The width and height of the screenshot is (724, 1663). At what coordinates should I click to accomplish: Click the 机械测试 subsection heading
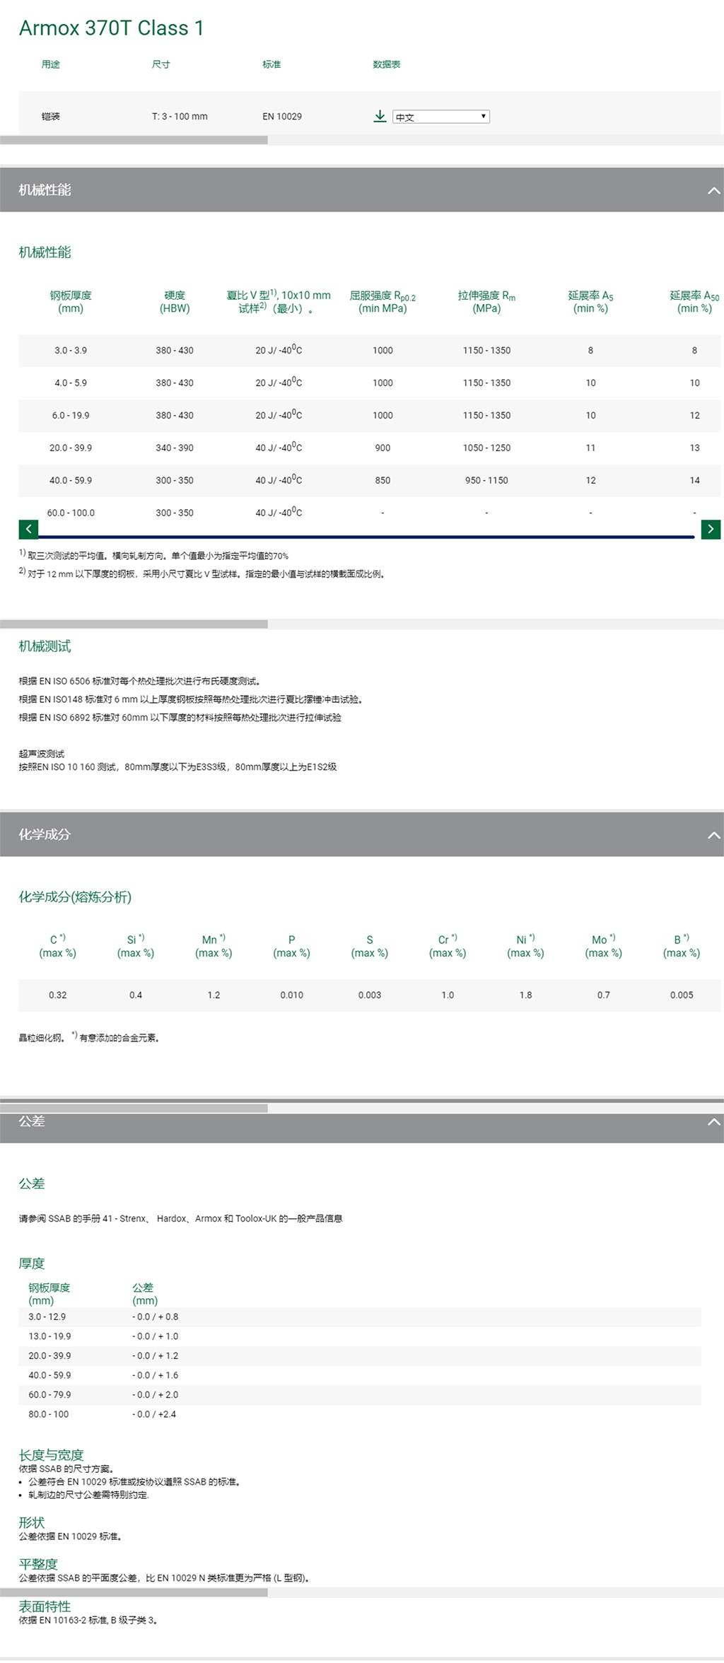45,646
